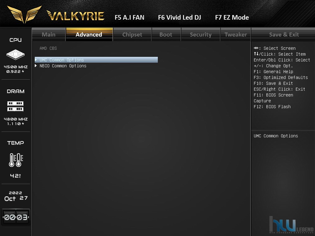Image resolution: width=315 pixels, height=236 pixels.
Task: Click the Enter/Dbl Click: Select hint
Action: point(282,60)
